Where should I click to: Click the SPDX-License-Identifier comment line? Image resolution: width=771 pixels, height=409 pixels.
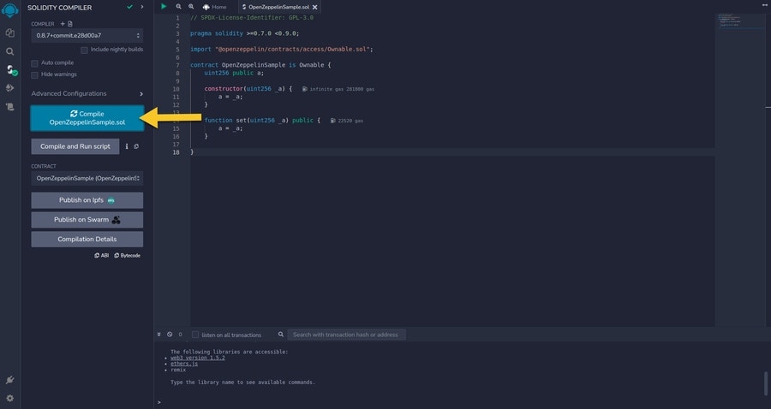click(x=252, y=18)
